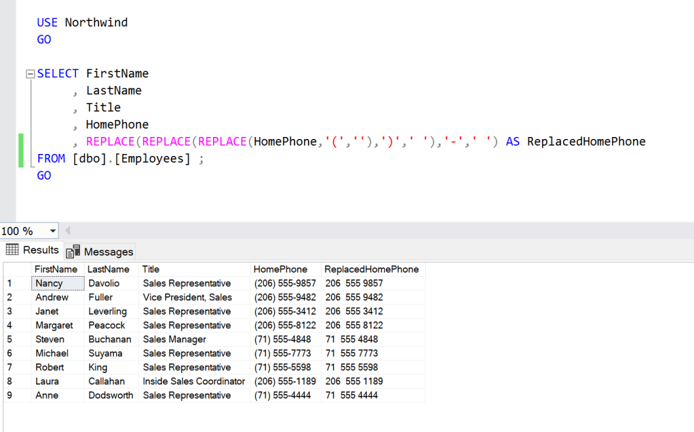This screenshot has width=694, height=432.
Task: Select the FirstName column header
Action: (56, 269)
